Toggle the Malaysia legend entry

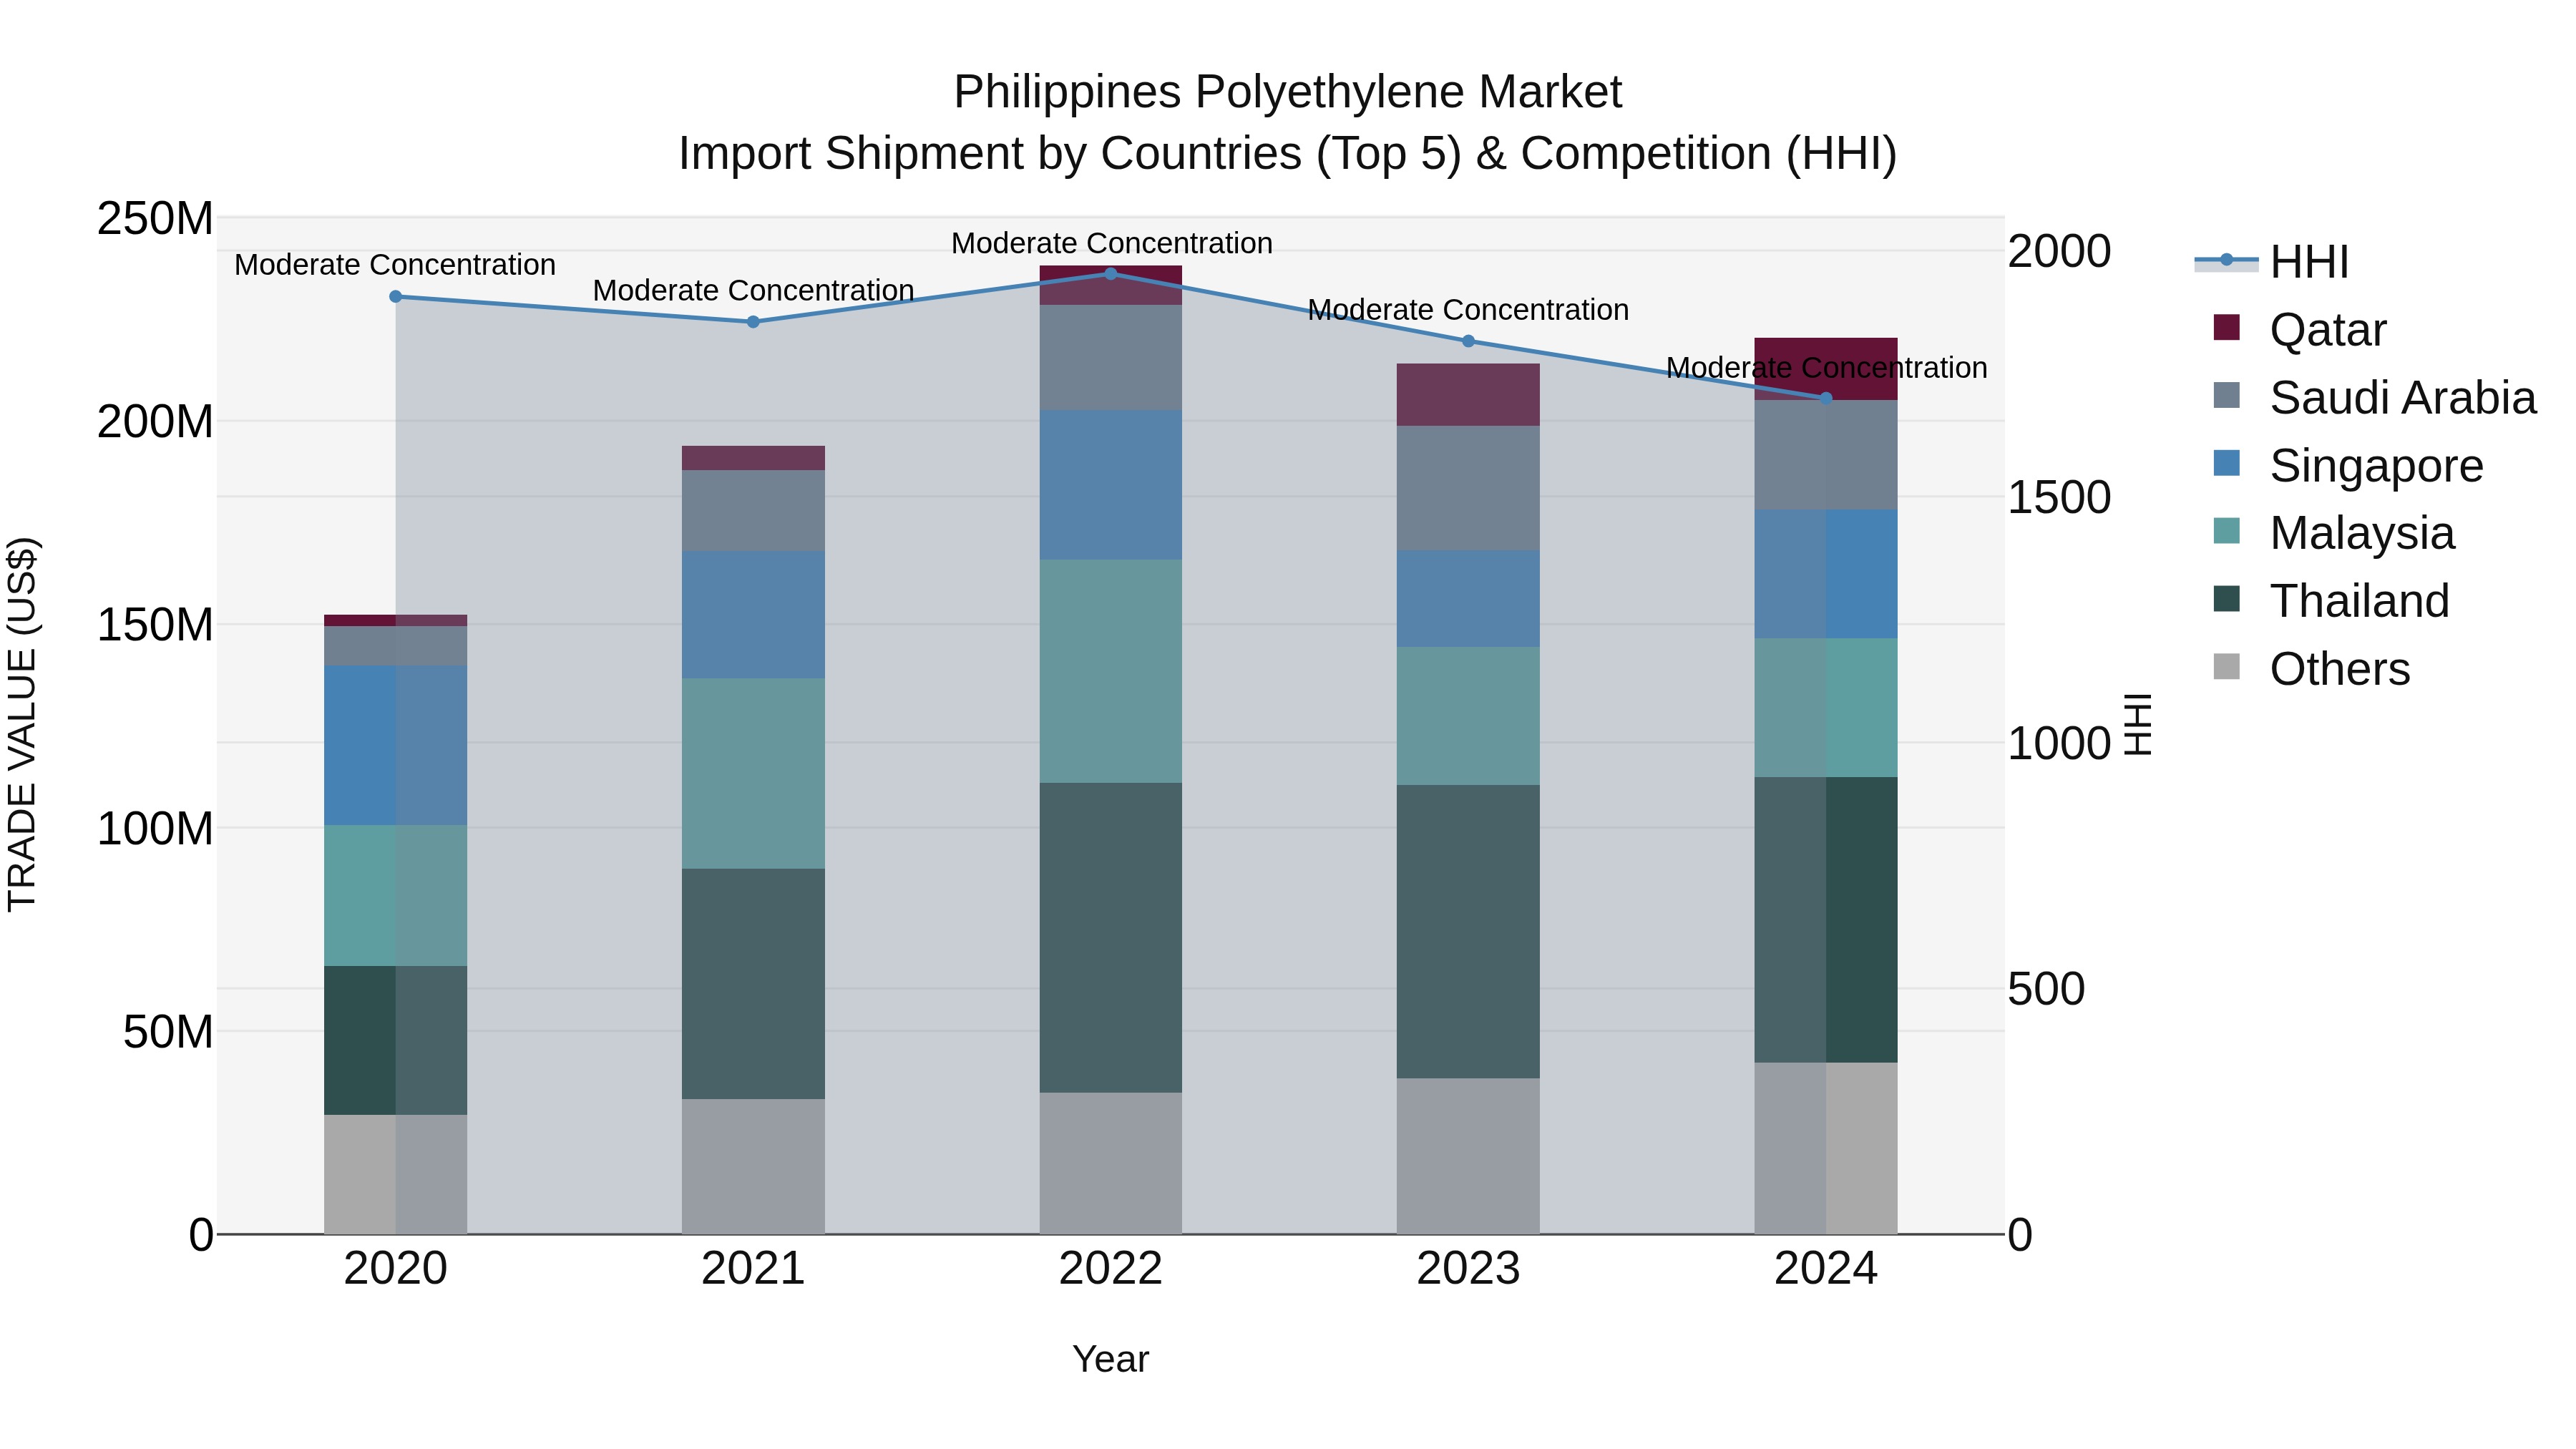(2334, 533)
